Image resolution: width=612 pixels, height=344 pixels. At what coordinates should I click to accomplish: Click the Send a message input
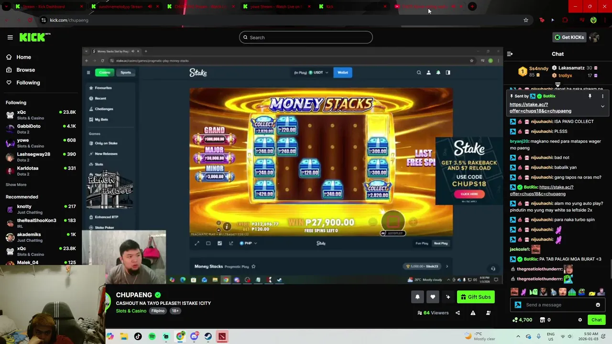[558, 305]
